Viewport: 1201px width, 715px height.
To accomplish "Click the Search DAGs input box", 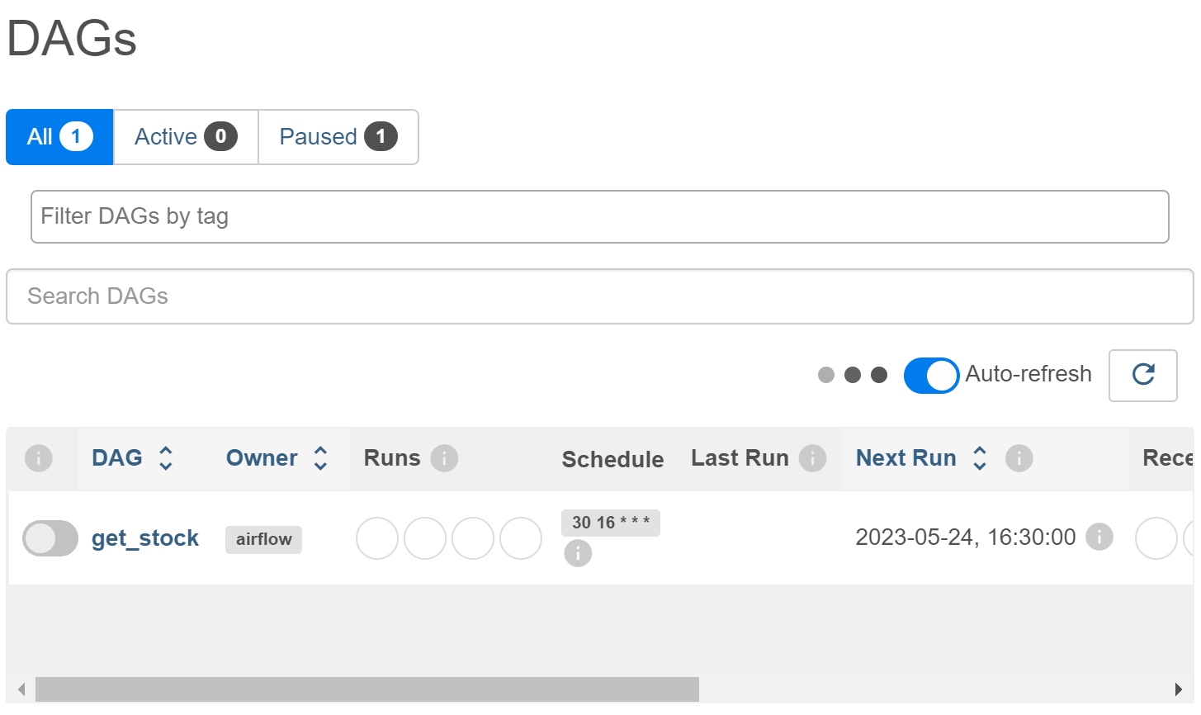I will [x=599, y=296].
